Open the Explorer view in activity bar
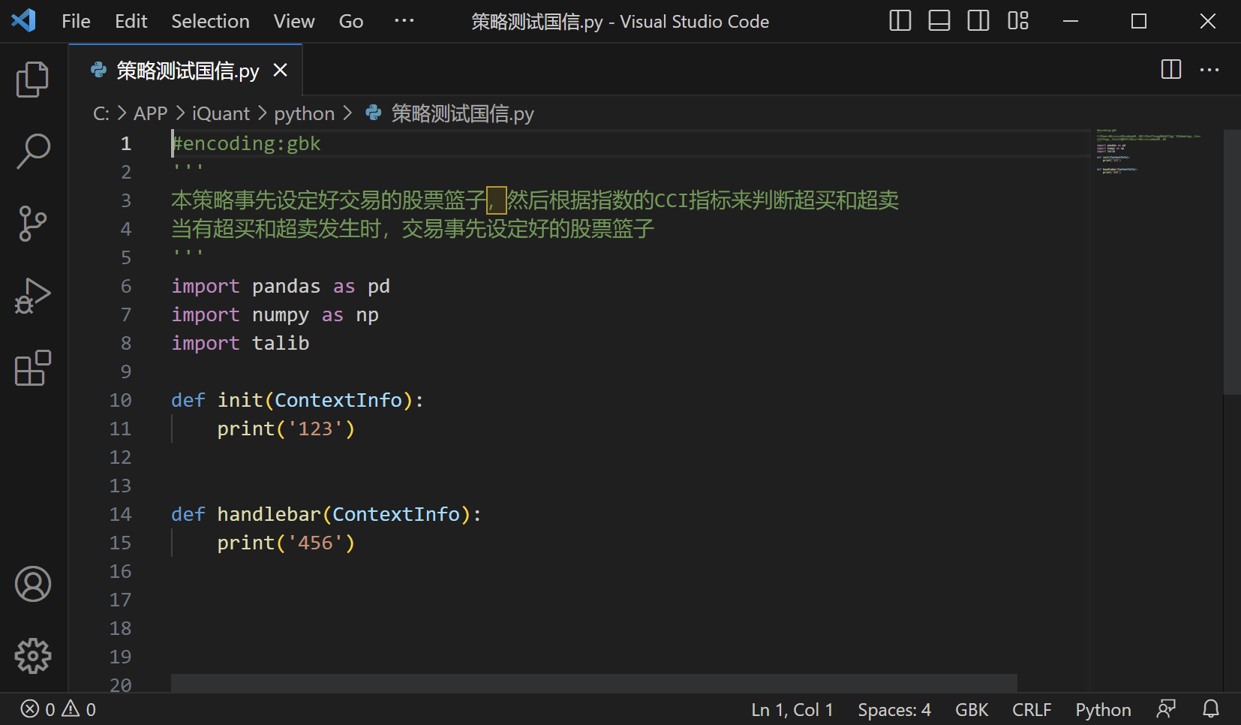 [x=32, y=79]
